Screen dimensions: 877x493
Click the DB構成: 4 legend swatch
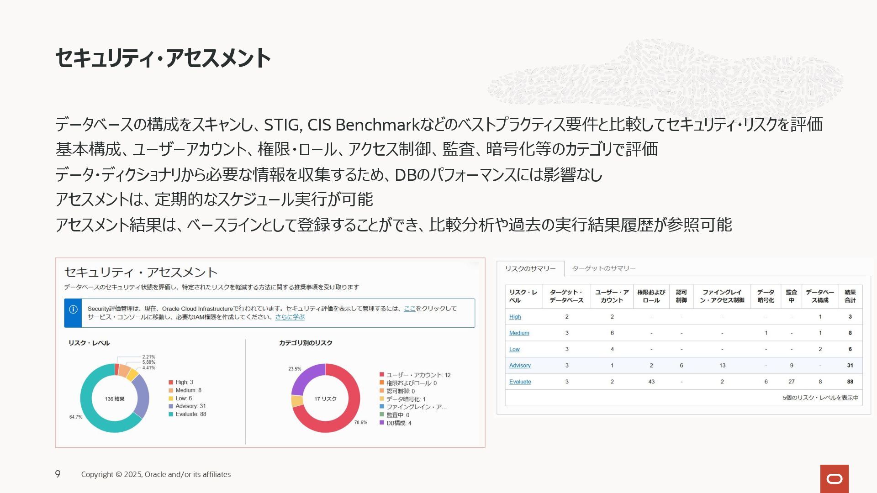[382, 423]
